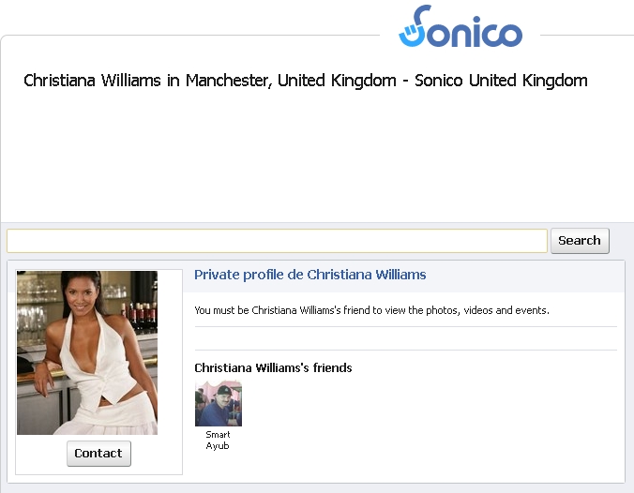Click the hand icon in Sonico logo
634x493 pixels.
[408, 35]
